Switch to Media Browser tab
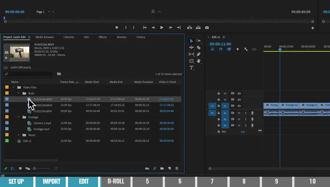Screen dimensions: 330x187 pyautogui.click(x=45, y=37)
